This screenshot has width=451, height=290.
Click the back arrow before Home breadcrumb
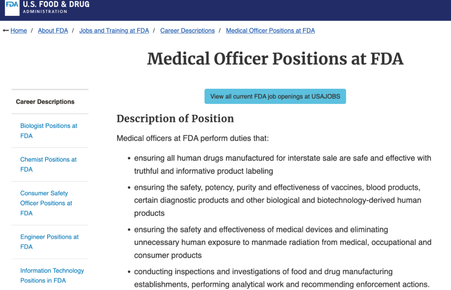click(x=6, y=31)
